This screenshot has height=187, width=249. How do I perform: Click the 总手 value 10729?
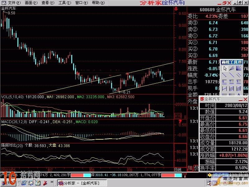(x=211, y=82)
